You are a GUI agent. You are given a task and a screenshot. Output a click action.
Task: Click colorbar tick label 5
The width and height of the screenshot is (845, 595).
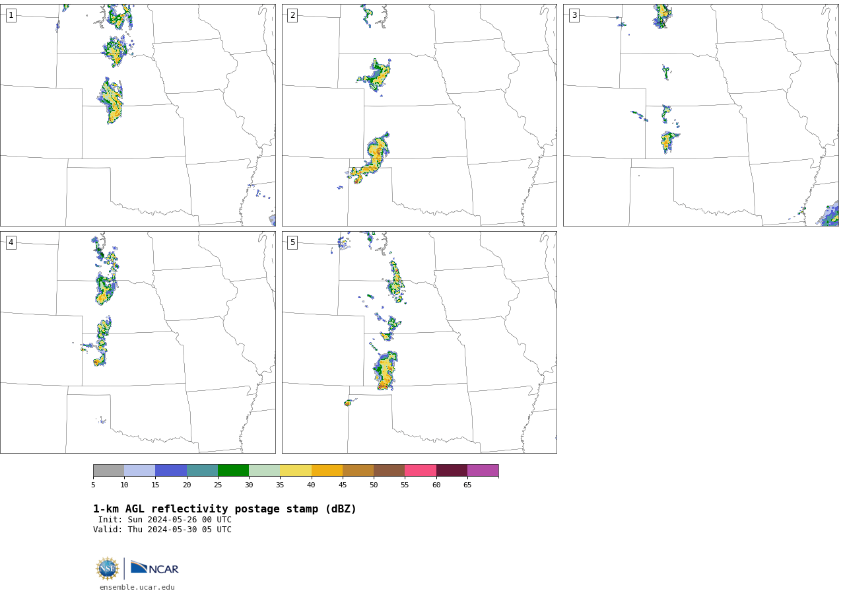point(93,485)
